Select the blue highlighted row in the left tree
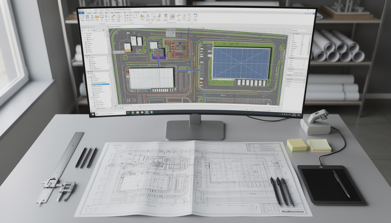This screenshot has width=391, height=223. pos(100,84)
